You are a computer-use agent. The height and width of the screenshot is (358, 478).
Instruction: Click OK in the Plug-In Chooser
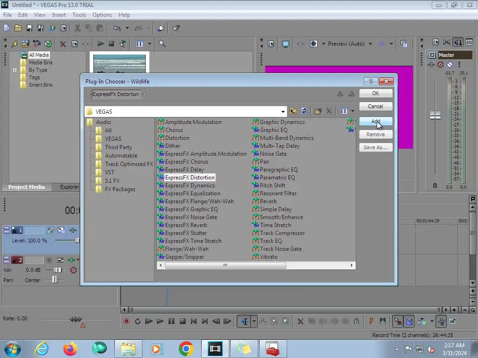click(x=376, y=93)
